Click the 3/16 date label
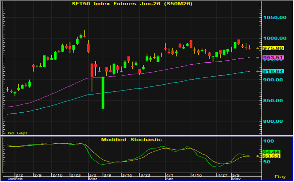294x182 pixels. pyautogui.click(x=127, y=175)
